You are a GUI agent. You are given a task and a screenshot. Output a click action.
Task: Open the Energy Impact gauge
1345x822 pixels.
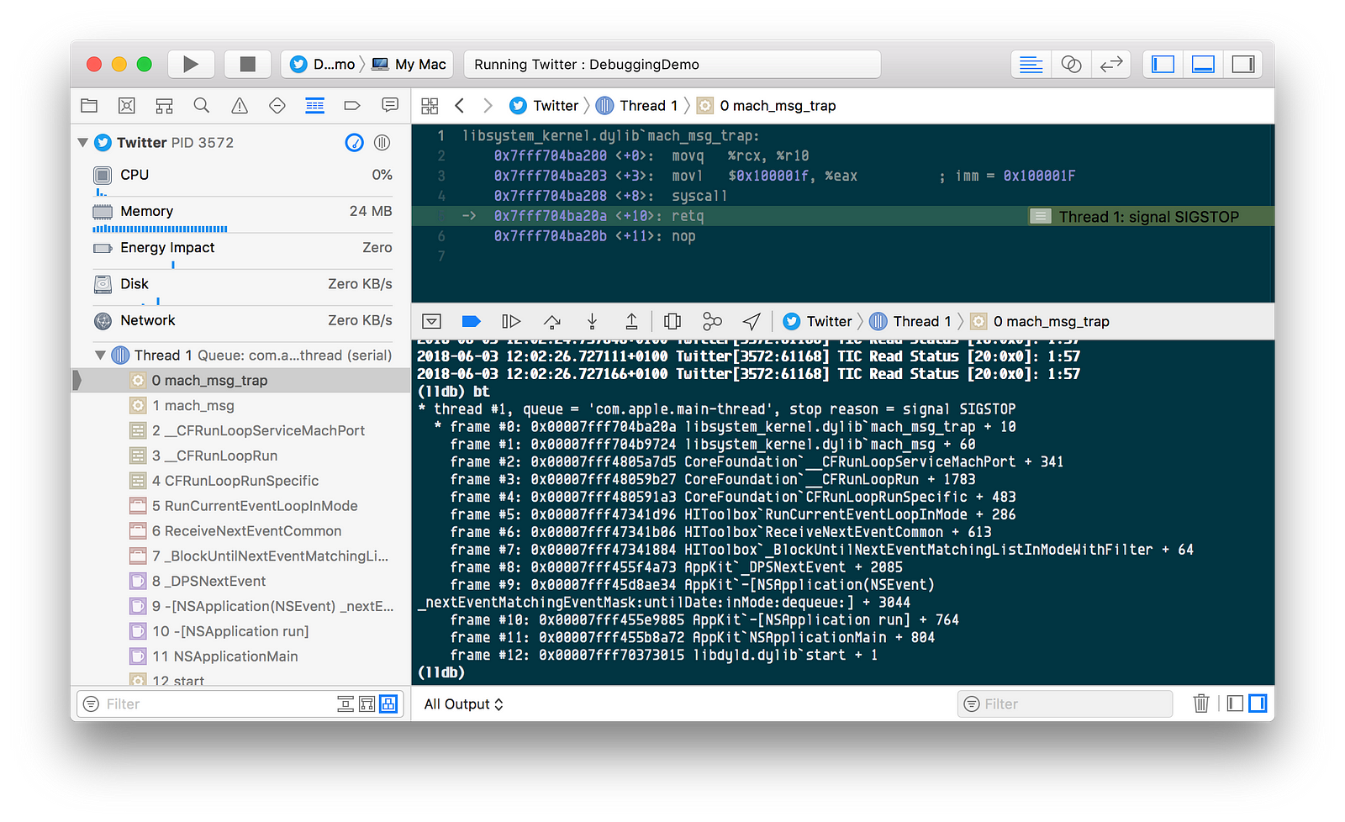(242, 251)
